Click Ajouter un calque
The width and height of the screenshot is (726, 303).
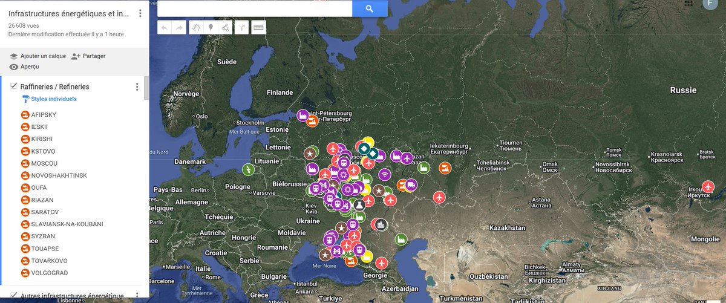click(38, 56)
